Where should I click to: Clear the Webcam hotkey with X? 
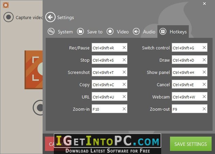[x=204, y=97]
